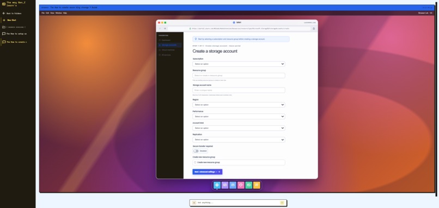Screen dimensions: 439x208
Task: Open the File menu
Action: click(43, 13)
